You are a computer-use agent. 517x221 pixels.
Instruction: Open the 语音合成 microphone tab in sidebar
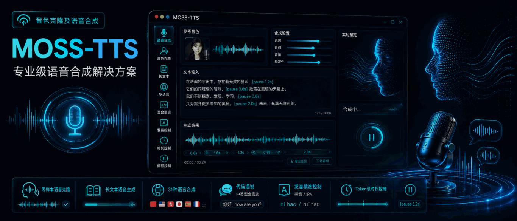click(x=164, y=36)
